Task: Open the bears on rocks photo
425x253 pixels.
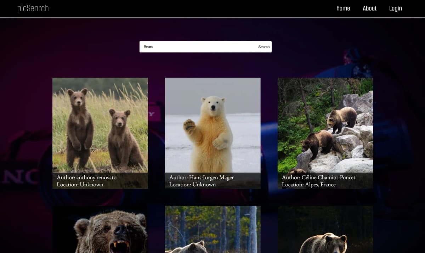Action: [x=325, y=125]
